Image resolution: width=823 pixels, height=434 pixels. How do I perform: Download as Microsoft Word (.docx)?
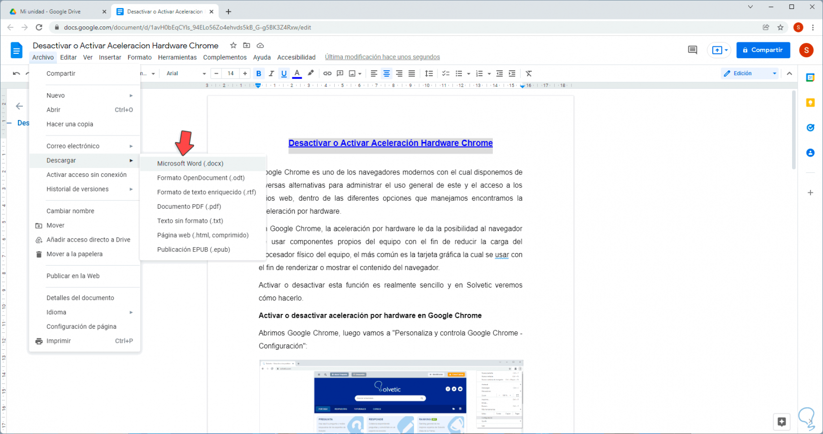click(203, 163)
